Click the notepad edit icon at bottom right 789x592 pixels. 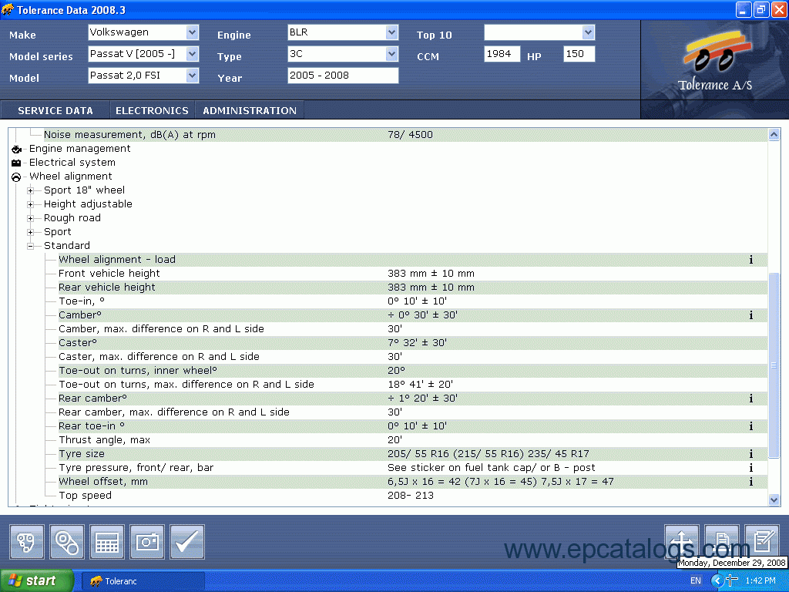pyautogui.click(x=762, y=542)
